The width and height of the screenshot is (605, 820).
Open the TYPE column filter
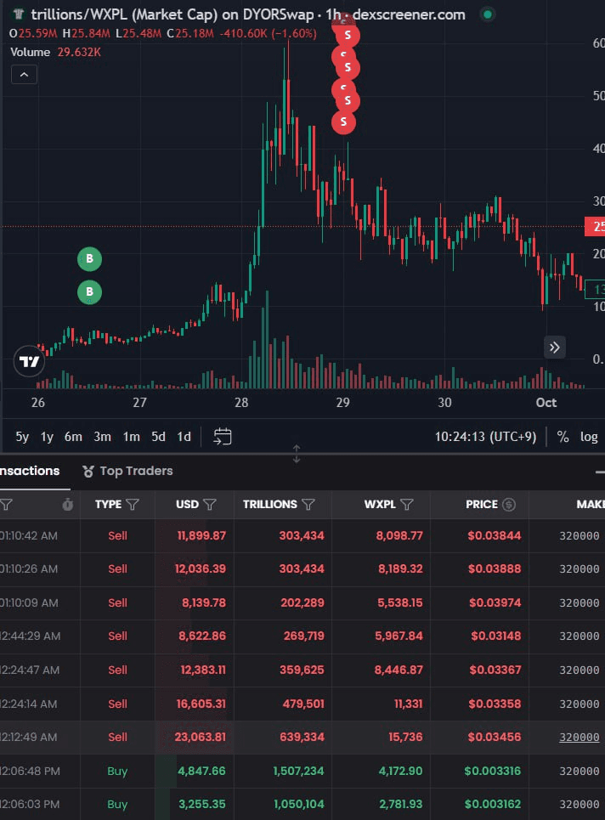tap(133, 505)
